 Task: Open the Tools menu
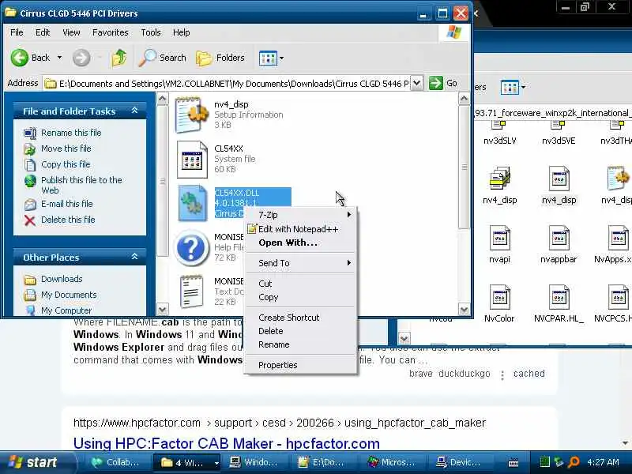151,32
